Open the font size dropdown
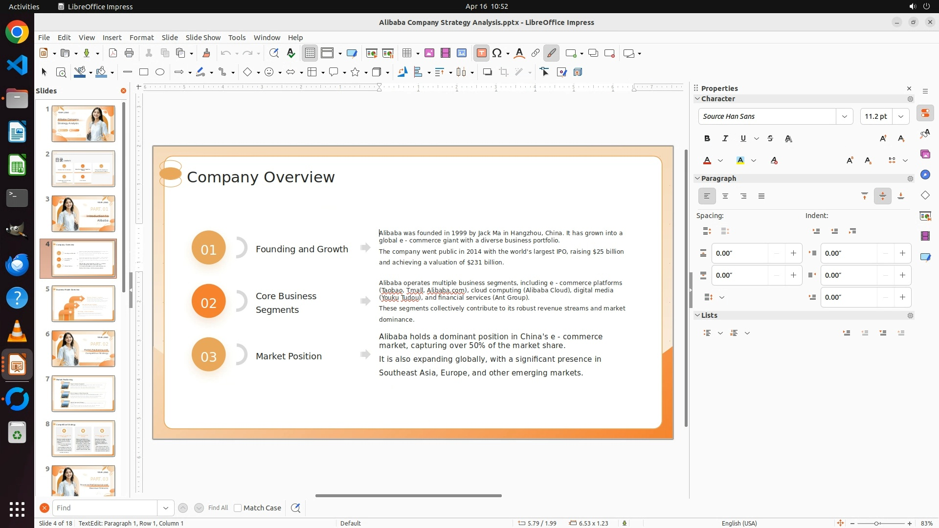 (x=901, y=116)
